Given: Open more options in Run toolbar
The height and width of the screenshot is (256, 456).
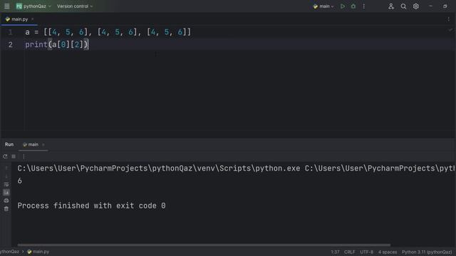Looking at the screenshot, I should click(24, 156).
